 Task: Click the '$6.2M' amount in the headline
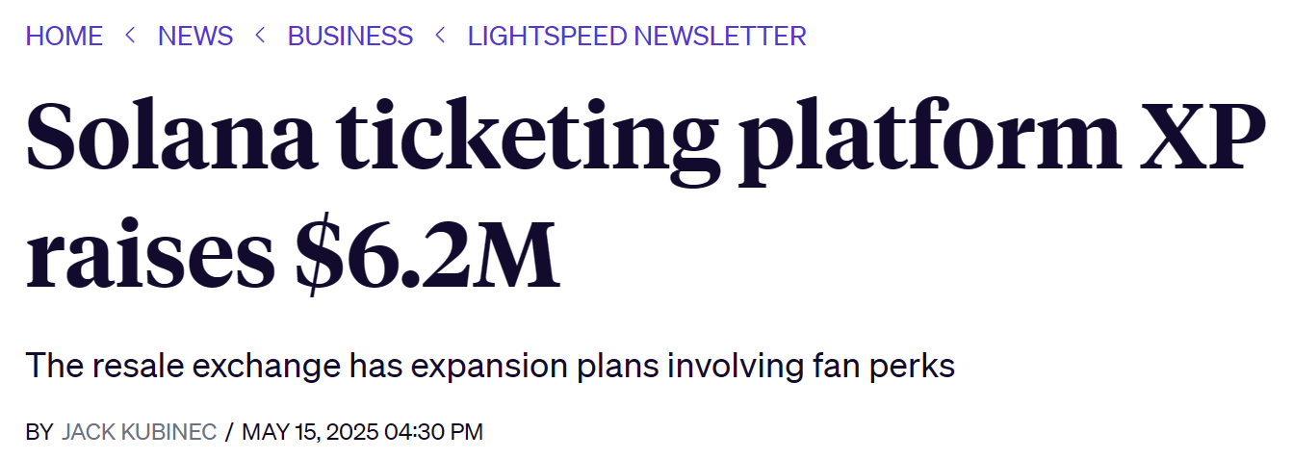(x=425, y=254)
